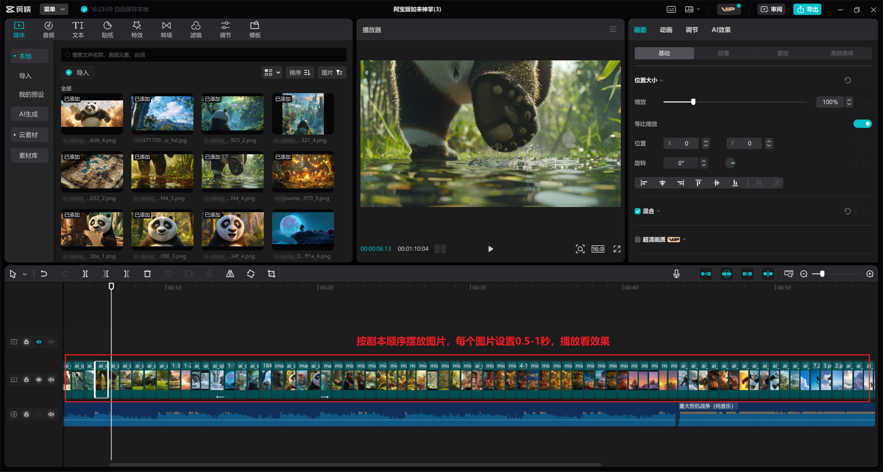Toggle the 等比缩放 uniform scale switch

(x=862, y=124)
